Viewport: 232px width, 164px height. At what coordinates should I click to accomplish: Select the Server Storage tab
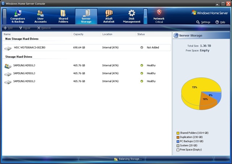click(86, 16)
